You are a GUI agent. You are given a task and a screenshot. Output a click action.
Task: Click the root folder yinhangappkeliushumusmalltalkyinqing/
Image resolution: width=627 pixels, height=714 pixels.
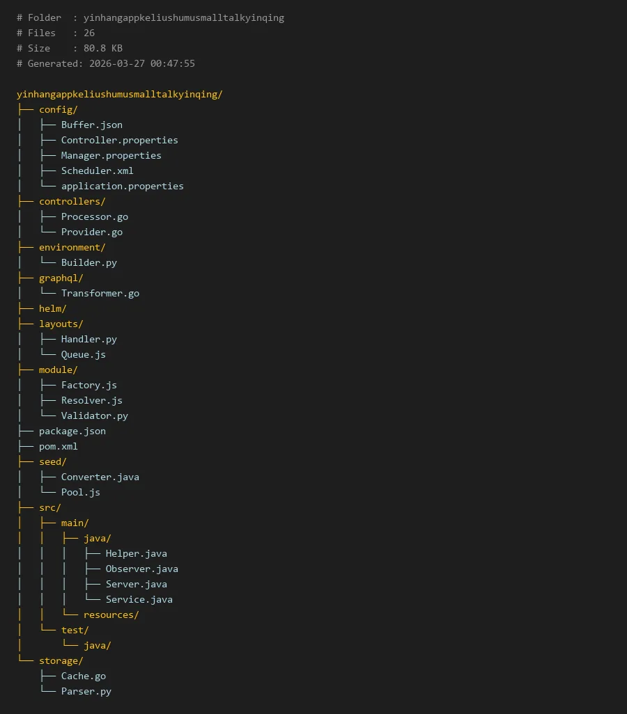(x=119, y=94)
